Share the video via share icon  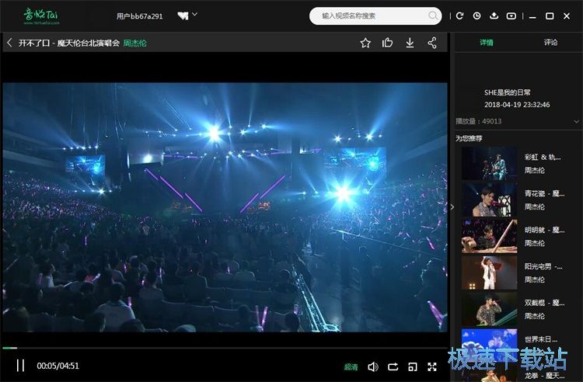pyautogui.click(x=431, y=43)
